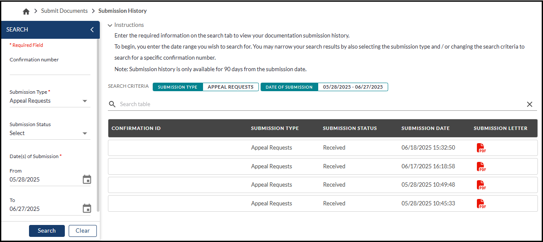The height and width of the screenshot is (242, 543).
Task: Open the From date calendar picker
Action: [x=87, y=179]
